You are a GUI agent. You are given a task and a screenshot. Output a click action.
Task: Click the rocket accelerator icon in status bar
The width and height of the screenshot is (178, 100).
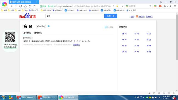(149, 93)
